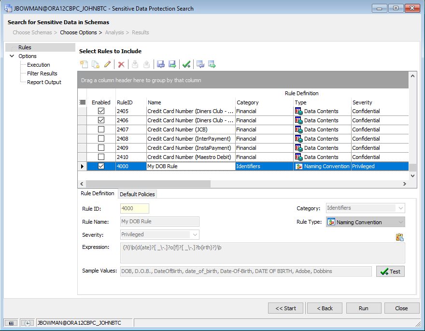Click the Data Contents icon in row 2410

coord(298,157)
